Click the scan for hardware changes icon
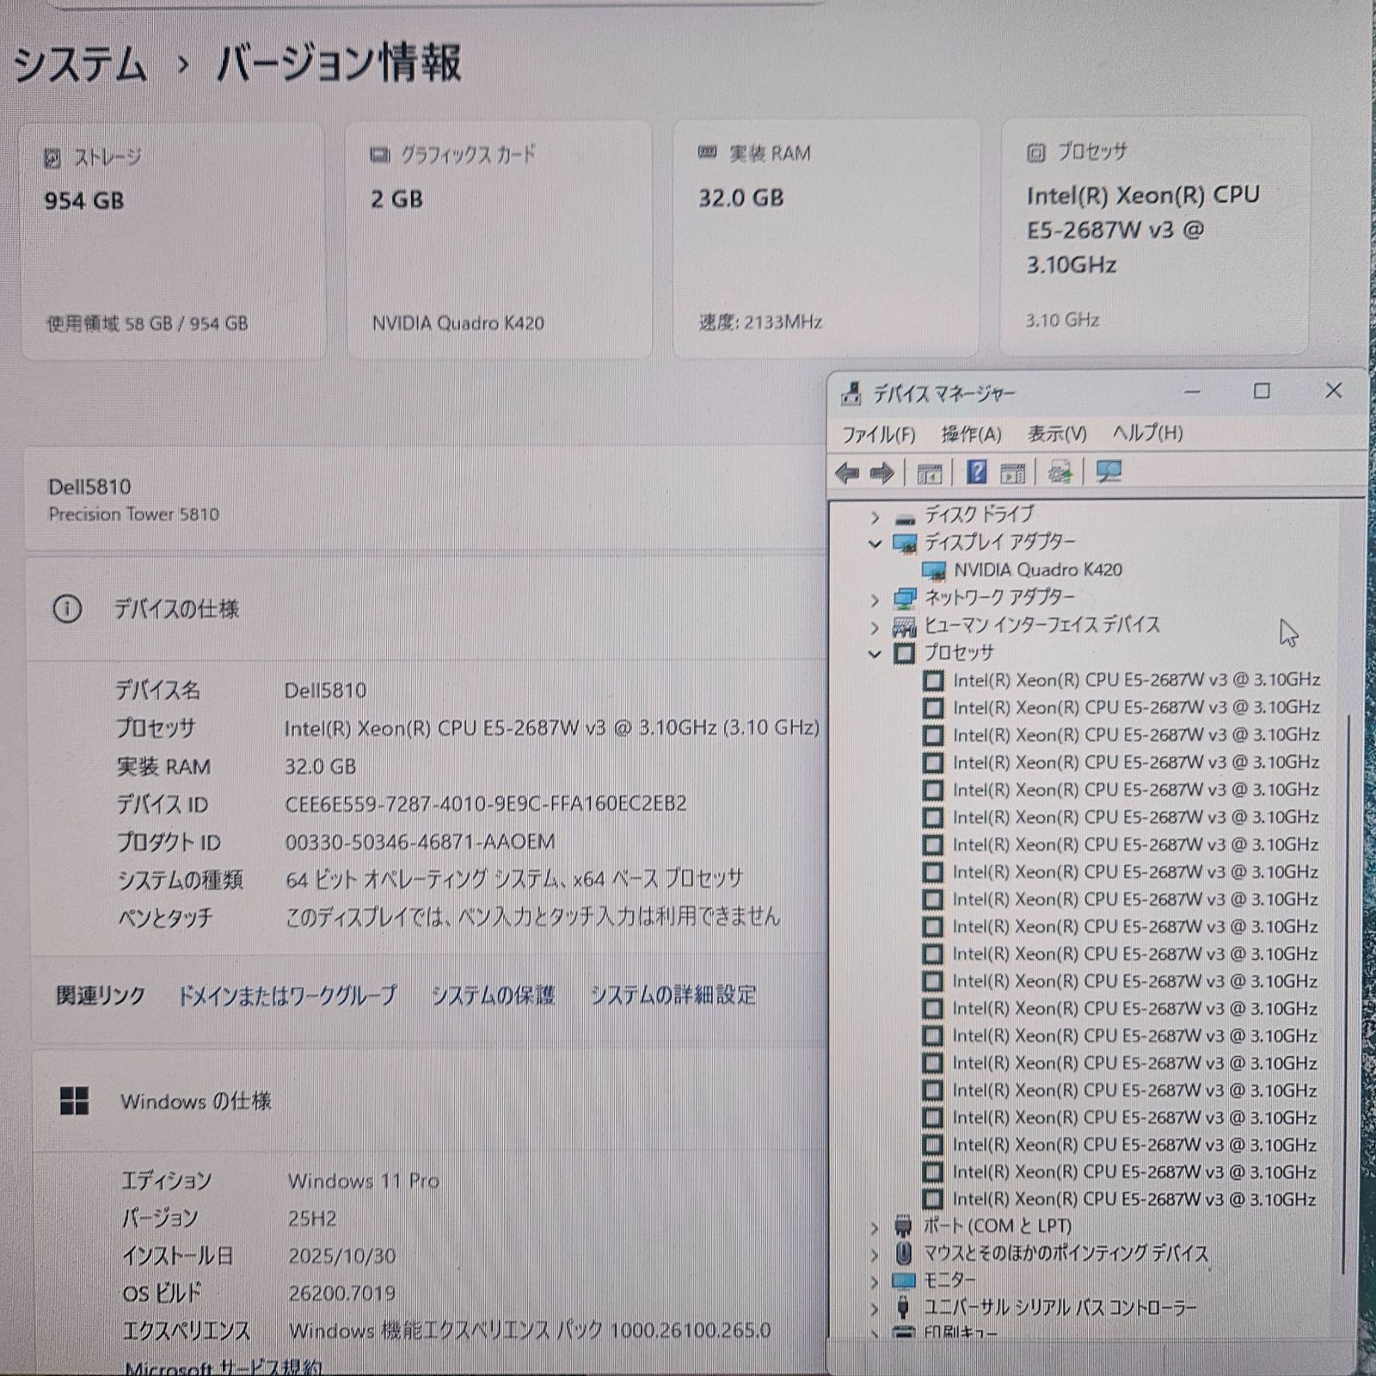 [1109, 472]
